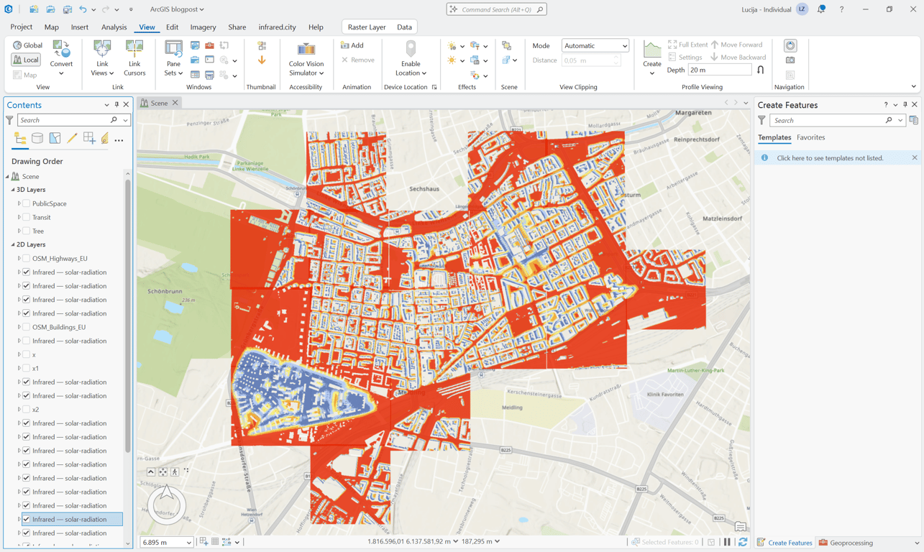924x552 pixels.
Task: Pause drawing using status bar icon
Action: pyautogui.click(x=727, y=542)
